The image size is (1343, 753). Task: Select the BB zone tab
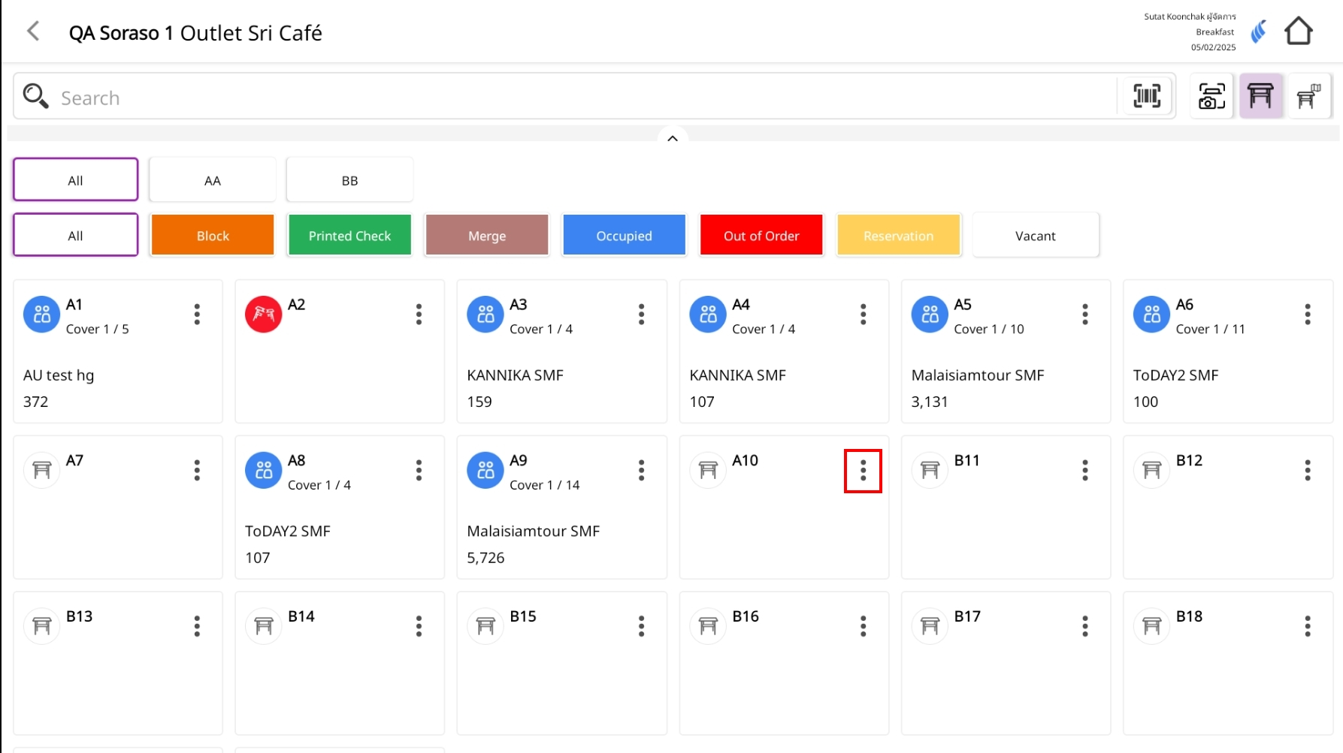click(x=349, y=180)
